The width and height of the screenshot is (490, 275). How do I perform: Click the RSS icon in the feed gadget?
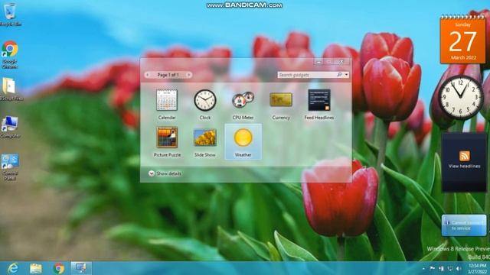(465, 156)
